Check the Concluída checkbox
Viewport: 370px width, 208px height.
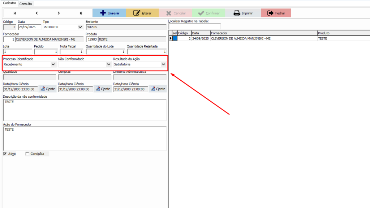click(27, 154)
